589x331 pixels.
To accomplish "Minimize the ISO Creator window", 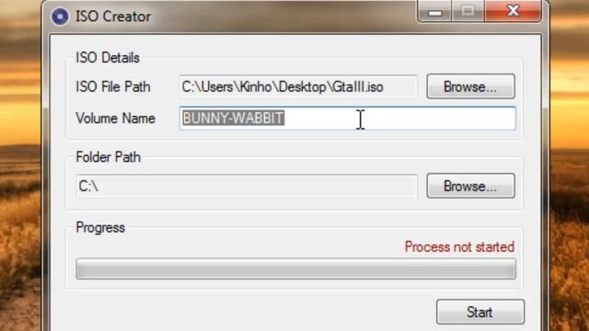I will [434, 11].
